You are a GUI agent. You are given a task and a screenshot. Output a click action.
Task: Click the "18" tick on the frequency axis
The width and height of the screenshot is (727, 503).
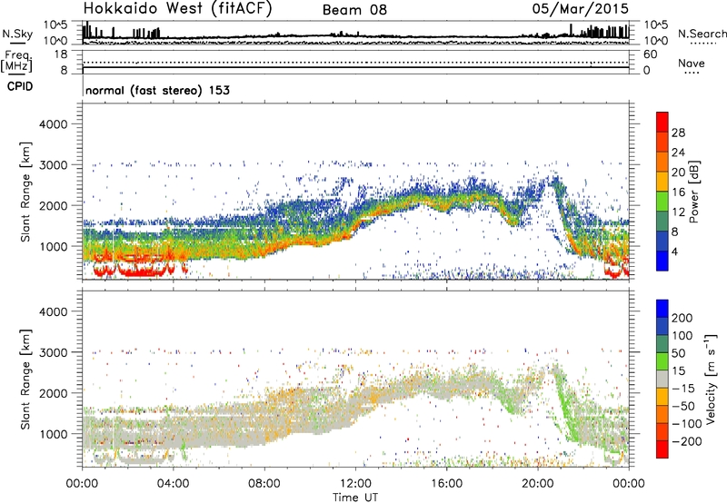61,54
